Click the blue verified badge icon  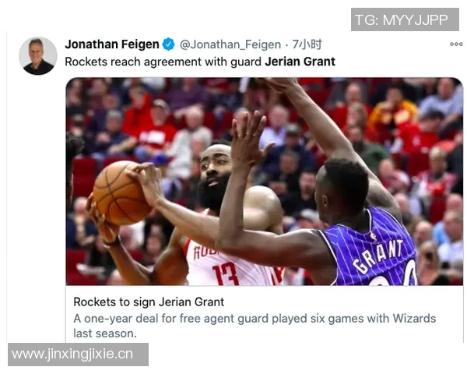click(x=169, y=44)
